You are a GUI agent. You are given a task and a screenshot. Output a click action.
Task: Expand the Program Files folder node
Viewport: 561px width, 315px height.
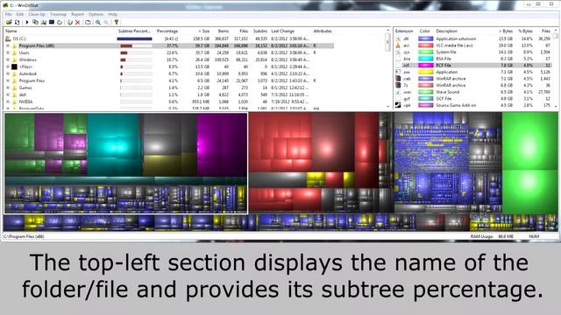(x=8, y=80)
